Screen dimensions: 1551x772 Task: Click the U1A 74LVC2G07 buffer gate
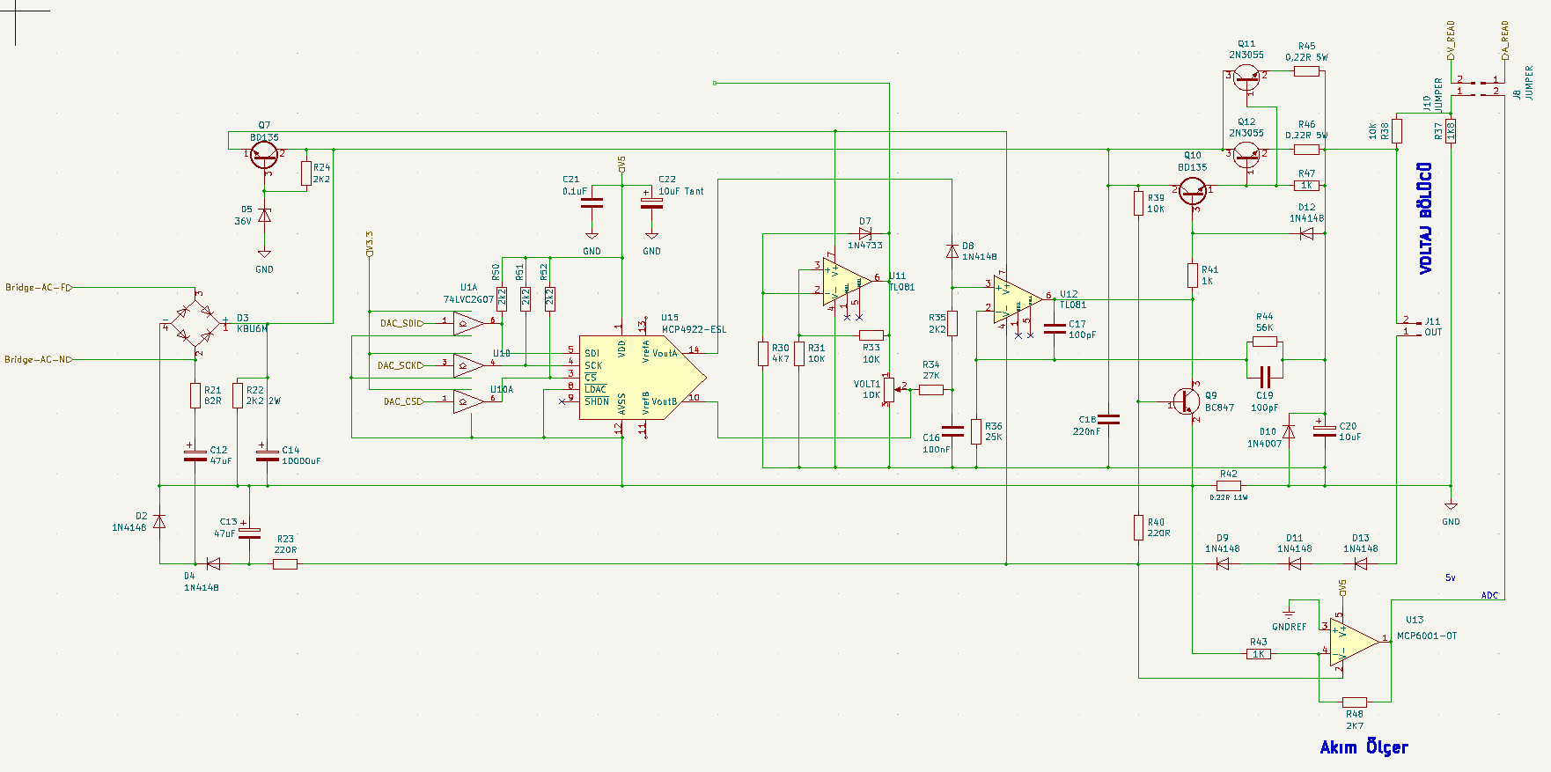pyautogui.click(x=468, y=323)
